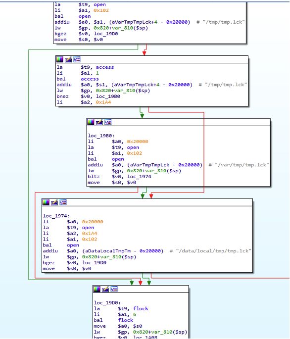Screen dimensions: 290x339
Task: Follow loc_1974 reference in bltz instruction
Action: pos(139,177)
